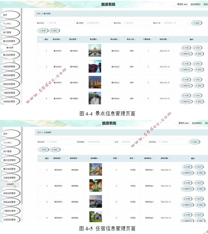Click 首页 breadcrumb on 住宿信息 page
This screenshot has width=208, height=234.
39,132
